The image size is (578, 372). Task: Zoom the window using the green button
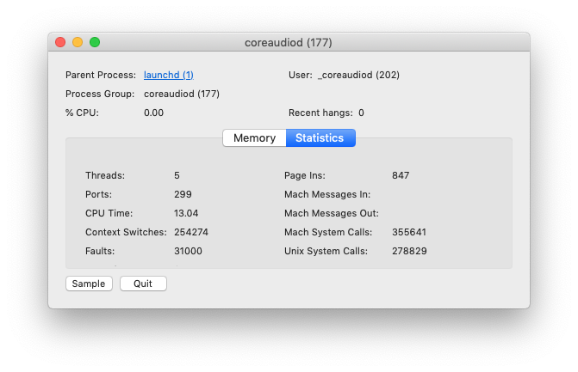click(x=95, y=42)
